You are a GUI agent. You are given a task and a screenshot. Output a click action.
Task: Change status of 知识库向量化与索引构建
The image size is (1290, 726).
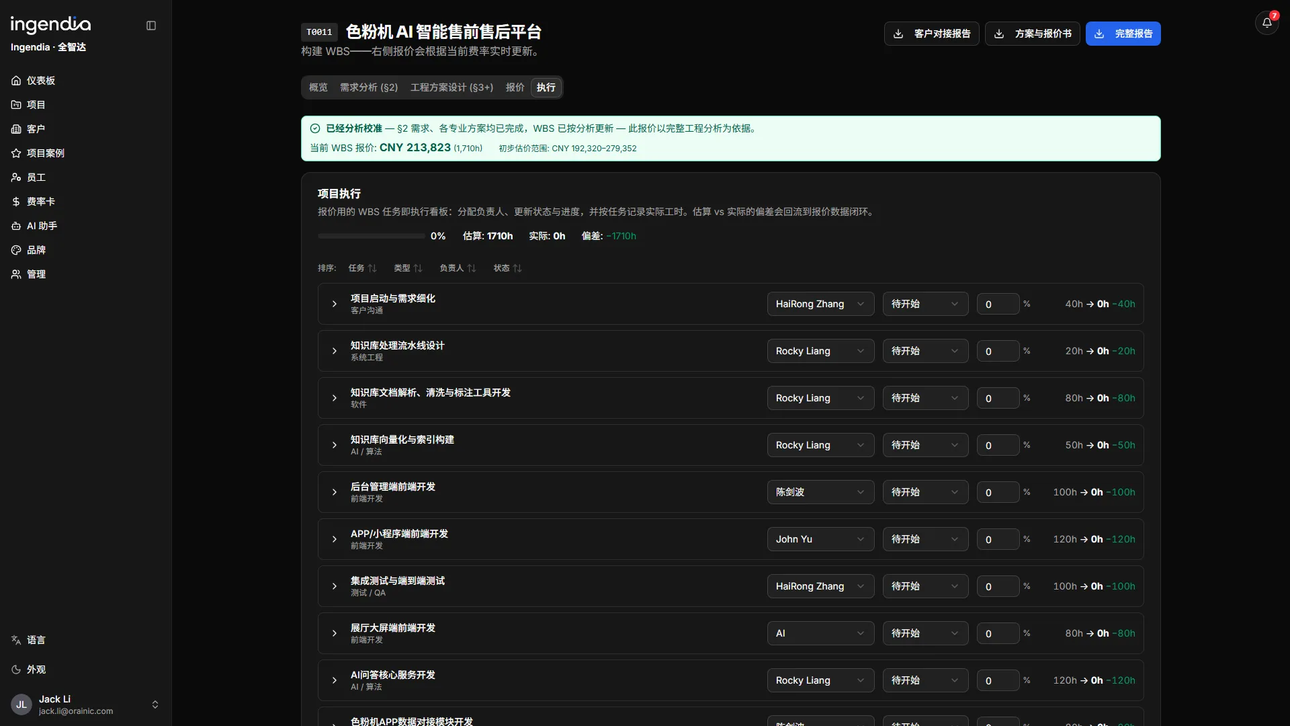[925, 445]
